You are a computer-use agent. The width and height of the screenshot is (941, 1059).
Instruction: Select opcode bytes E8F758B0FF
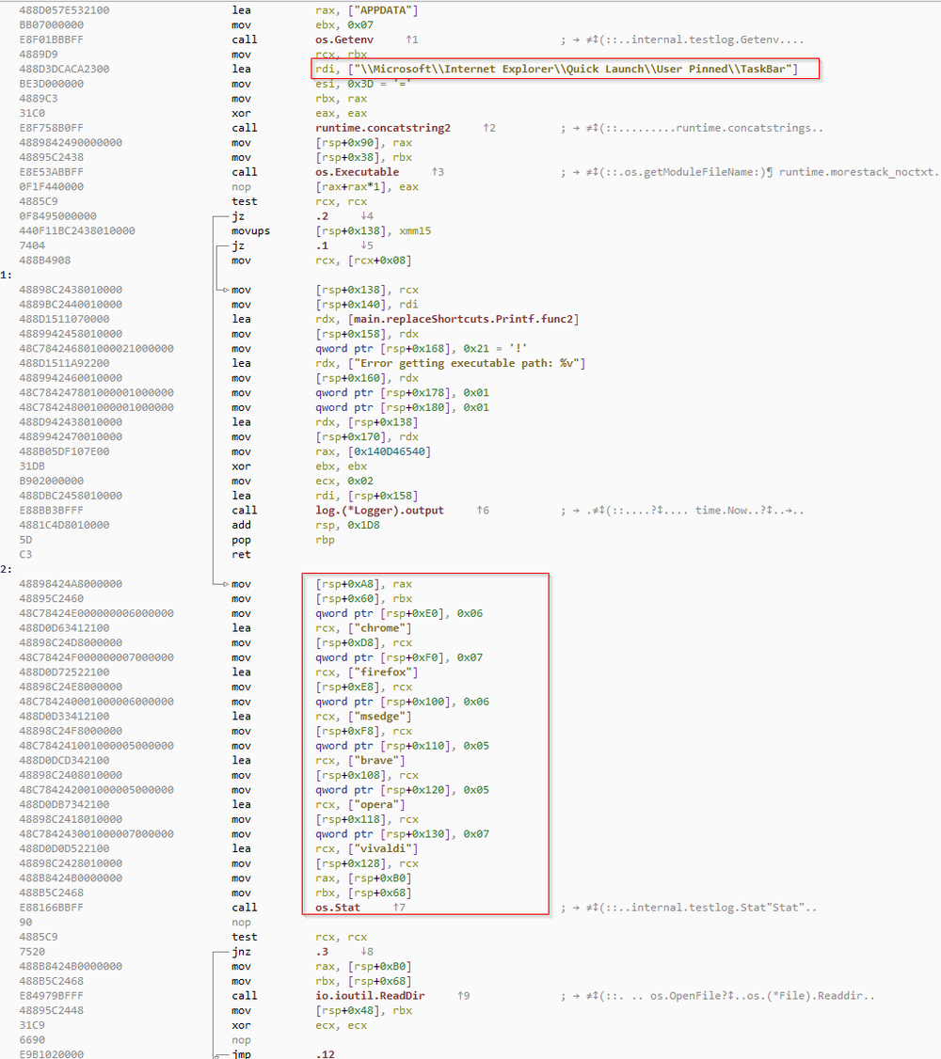tap(52, 128)
